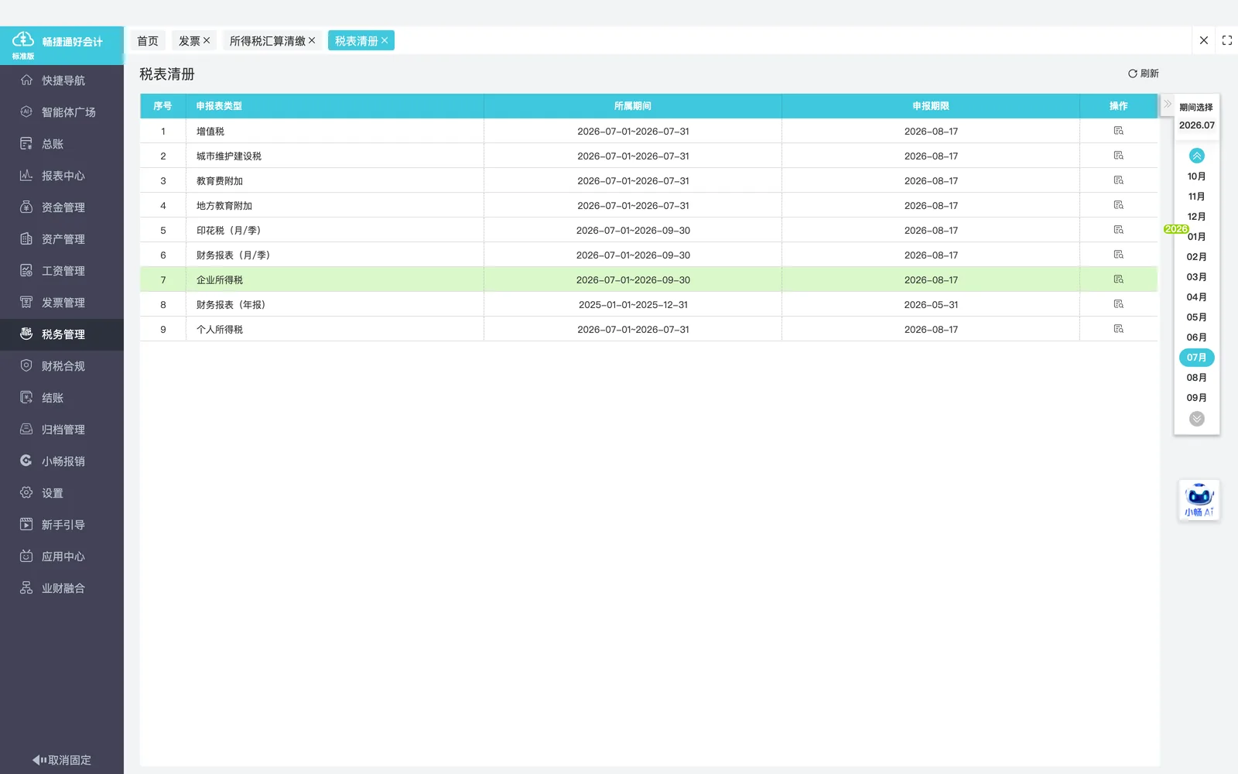This screenshot has width=1238, height=774.
Task: Switch to the 所得税汇算清缴 tab
Action: [x=268, y=41]
